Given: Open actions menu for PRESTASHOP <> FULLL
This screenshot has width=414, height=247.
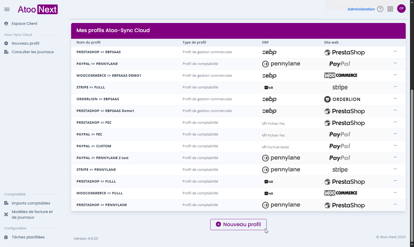Looking at the screenshot, I should pos(395,181).
